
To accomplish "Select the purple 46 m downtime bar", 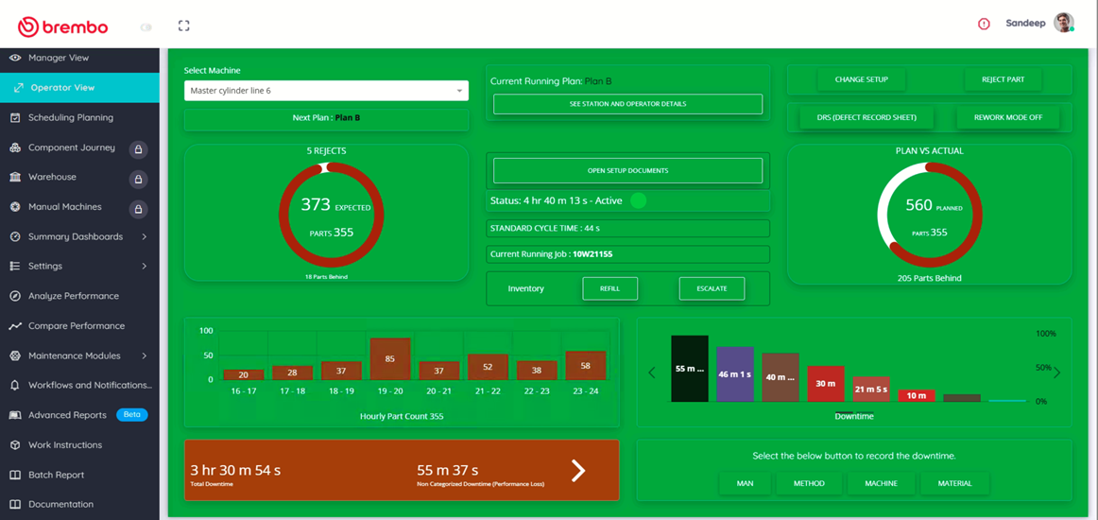I will tap(734, 374).
